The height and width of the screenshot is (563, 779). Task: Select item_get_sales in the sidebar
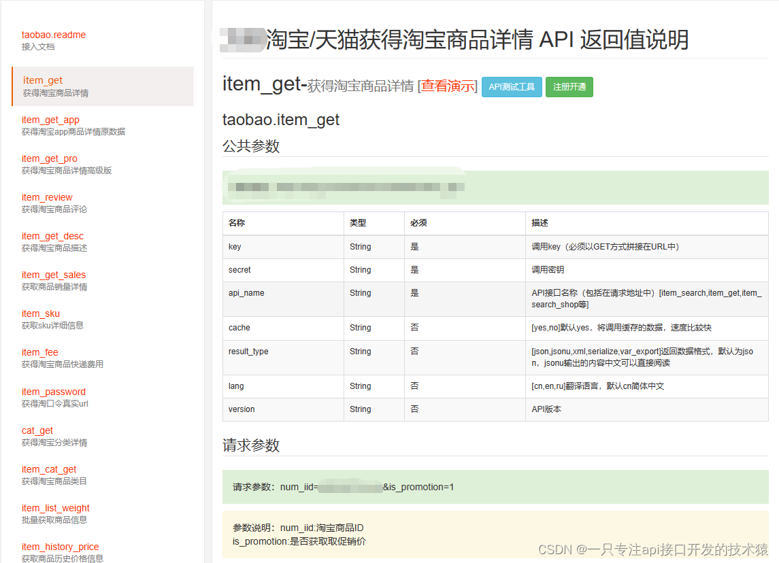coord(54,275)
